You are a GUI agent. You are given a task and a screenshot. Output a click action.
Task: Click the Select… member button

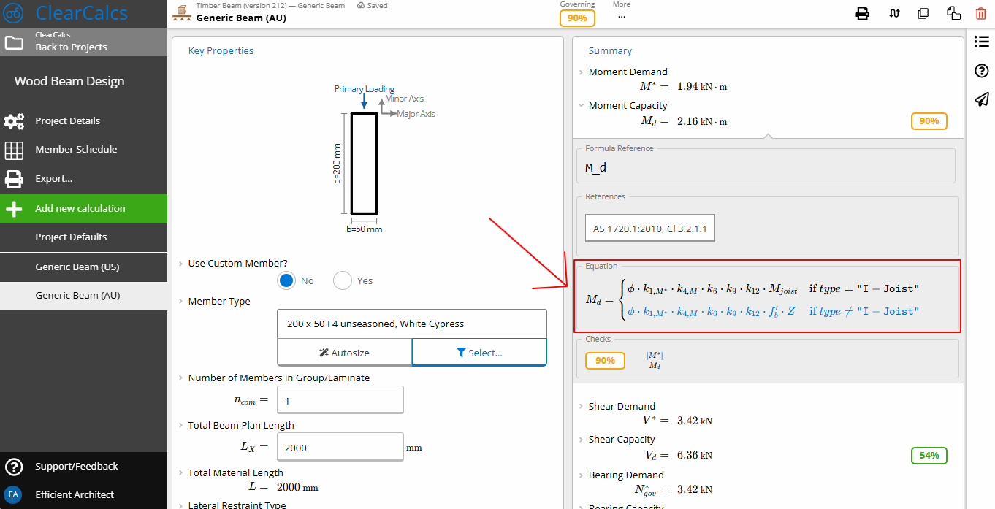click(x=479, y=352)
